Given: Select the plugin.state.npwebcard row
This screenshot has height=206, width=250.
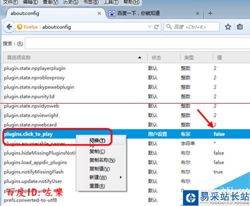Looking at the screenshot, I should click(126, 124).
